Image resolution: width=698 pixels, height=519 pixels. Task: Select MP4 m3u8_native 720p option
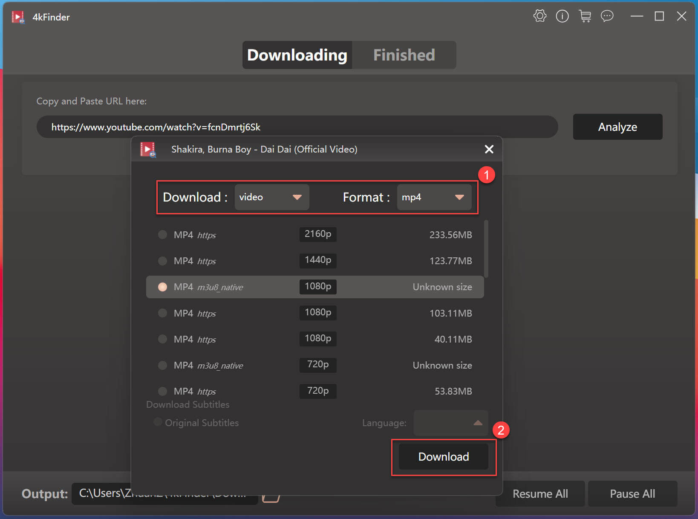[x=315, y=365]
